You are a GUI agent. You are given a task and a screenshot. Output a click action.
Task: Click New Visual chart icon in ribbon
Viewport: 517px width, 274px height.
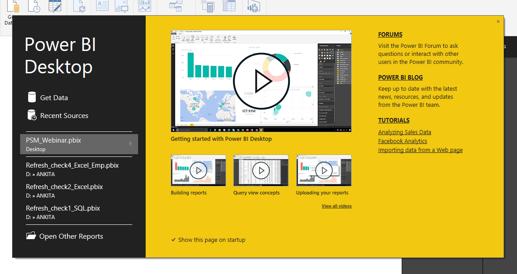pos(145,6)
